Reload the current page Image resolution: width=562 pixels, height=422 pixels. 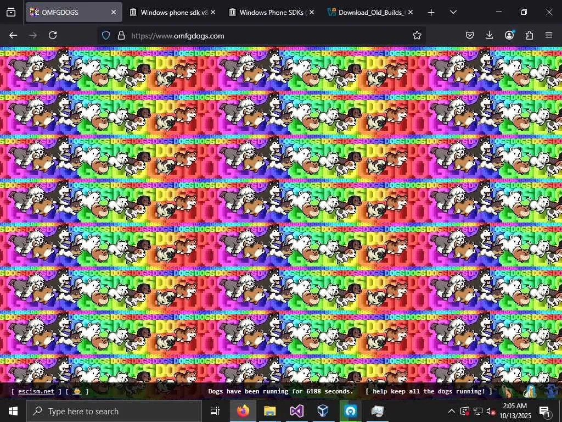53,35
